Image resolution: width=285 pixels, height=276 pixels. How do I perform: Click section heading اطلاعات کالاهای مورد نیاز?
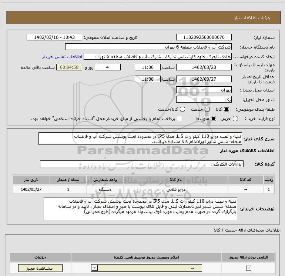[247, 151]
